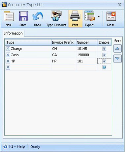Move selected row down with Sort arrow
Image resolution: width=125 pixels, height=152 pixels.
tap(117, 59)
